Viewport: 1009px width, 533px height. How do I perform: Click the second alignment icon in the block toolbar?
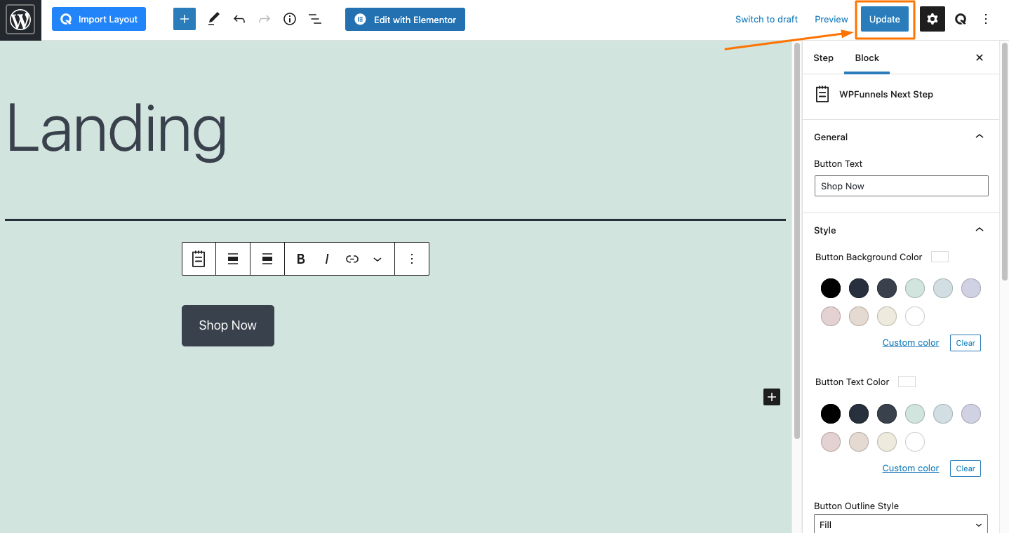click(x=267, y=259)
